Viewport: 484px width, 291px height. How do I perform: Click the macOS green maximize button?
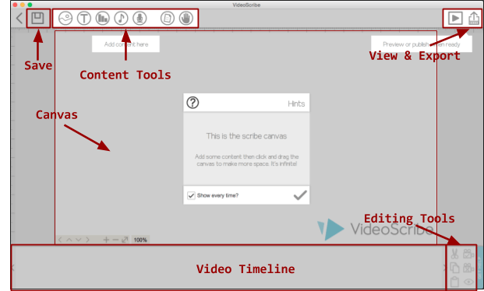(x=30, y=5)
